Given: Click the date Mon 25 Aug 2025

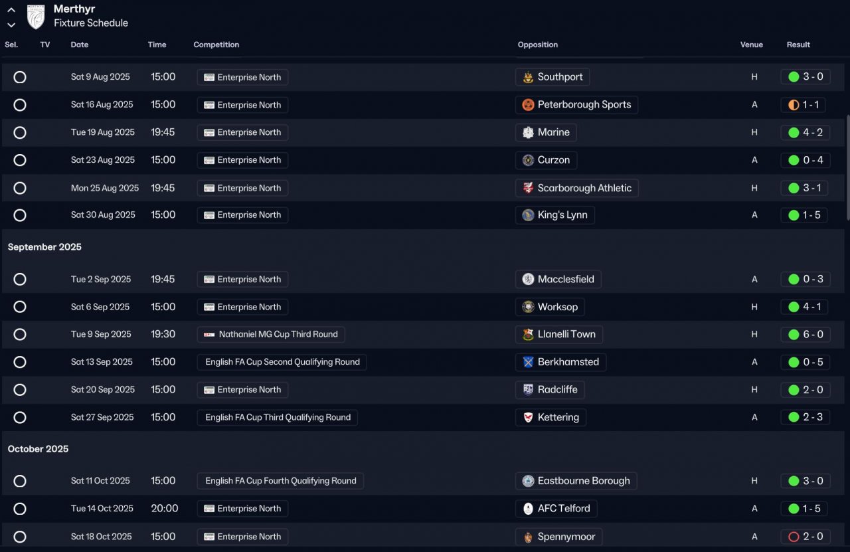Looking at the screenshot, I should pyautogui.click(x=105, y=188).
